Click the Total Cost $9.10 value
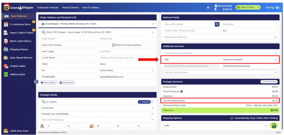 click(x=274, y=110)
